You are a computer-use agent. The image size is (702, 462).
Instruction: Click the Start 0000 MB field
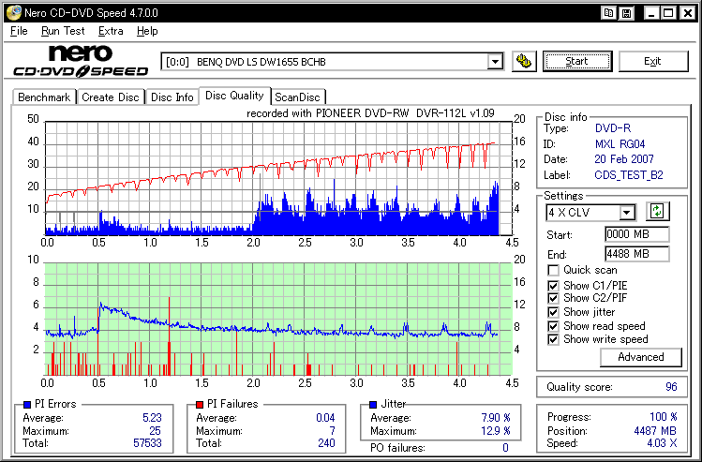tap(636, 234)
